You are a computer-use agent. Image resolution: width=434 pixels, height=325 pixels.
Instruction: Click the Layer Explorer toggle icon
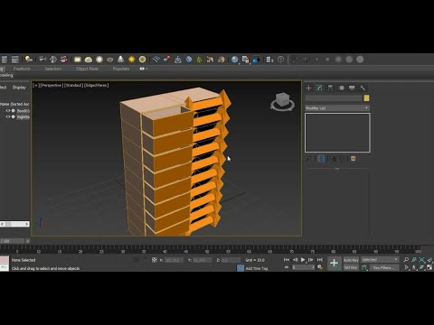tap(15, 60)
